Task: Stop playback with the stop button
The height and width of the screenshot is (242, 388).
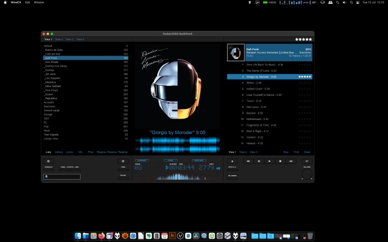Action: pos(280,161)
